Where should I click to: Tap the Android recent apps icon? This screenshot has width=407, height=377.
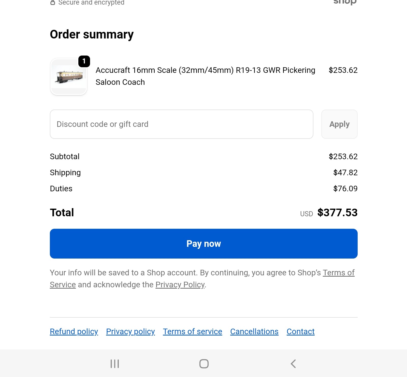click(115, 363)
